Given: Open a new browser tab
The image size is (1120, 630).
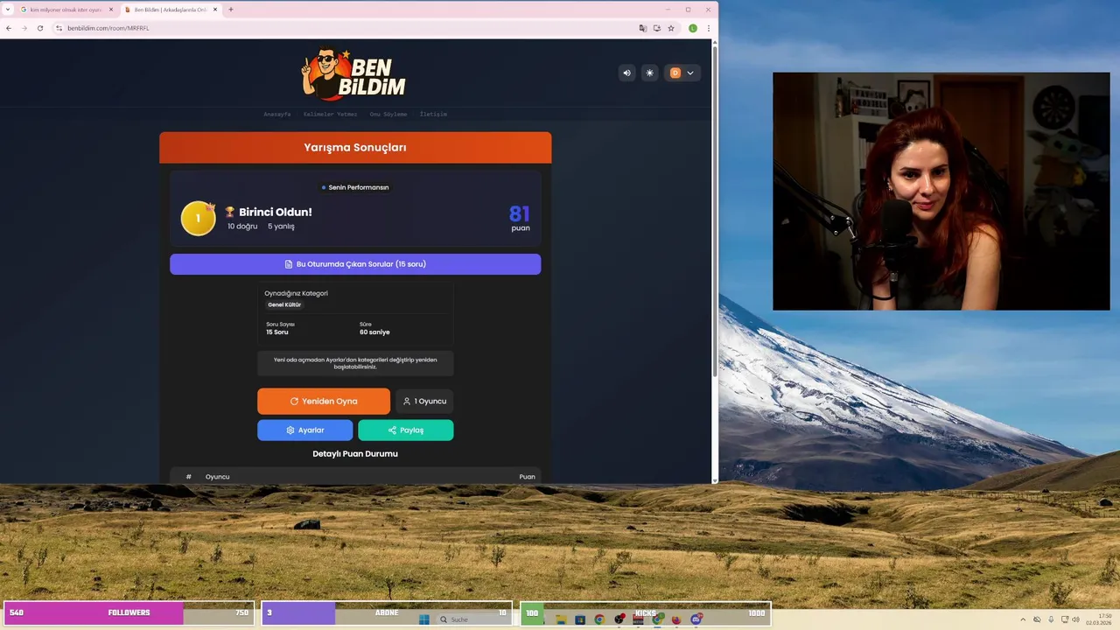Looking at the screenshot, I should 231,10.
